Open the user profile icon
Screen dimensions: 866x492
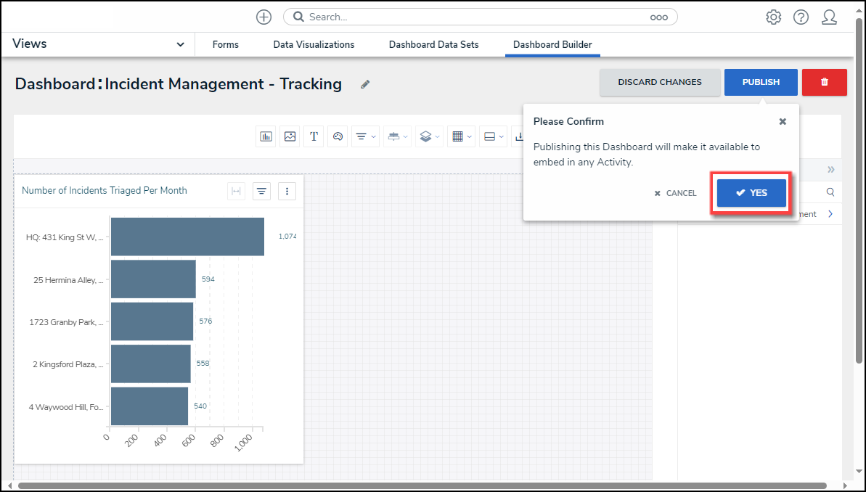(x=829, y=17)
